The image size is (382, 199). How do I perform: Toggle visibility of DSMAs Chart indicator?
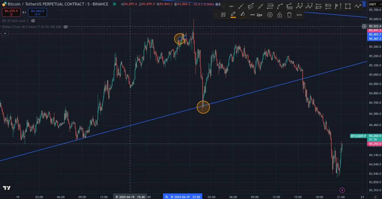point(66,27)
